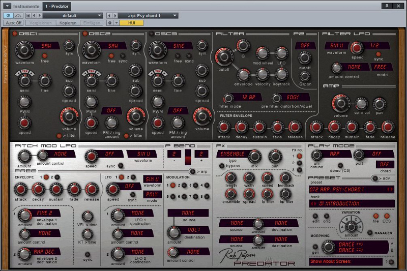407x271 pixels.
Task: Open the 12 BP filter mode selector
Action: click(x=248, y=97)
